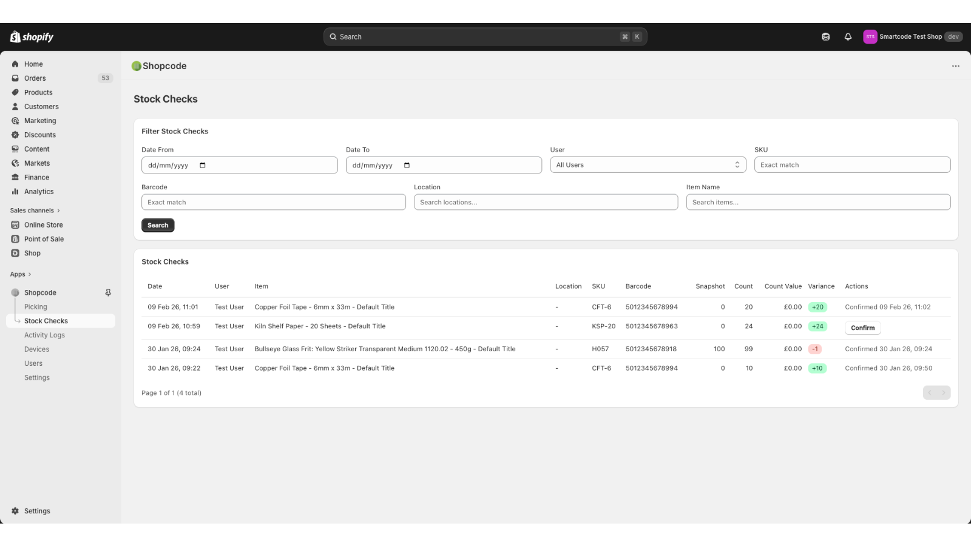The height and width of the screenshot is (546, 971).
Task: Open the Smartcode Test Shop account menu
Action: click(912, 37)
